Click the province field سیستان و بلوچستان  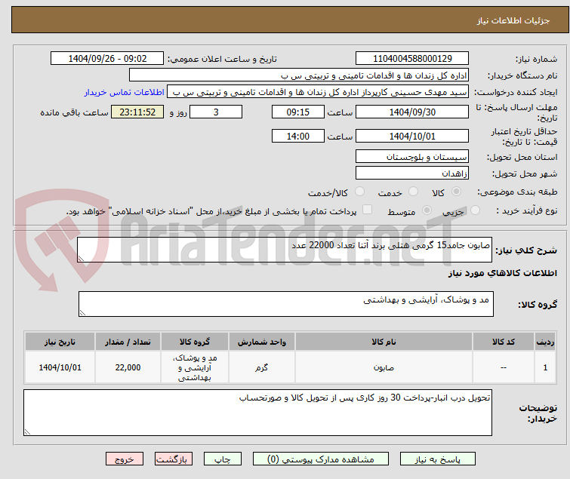pyautogui.click(x=412, y=156)
